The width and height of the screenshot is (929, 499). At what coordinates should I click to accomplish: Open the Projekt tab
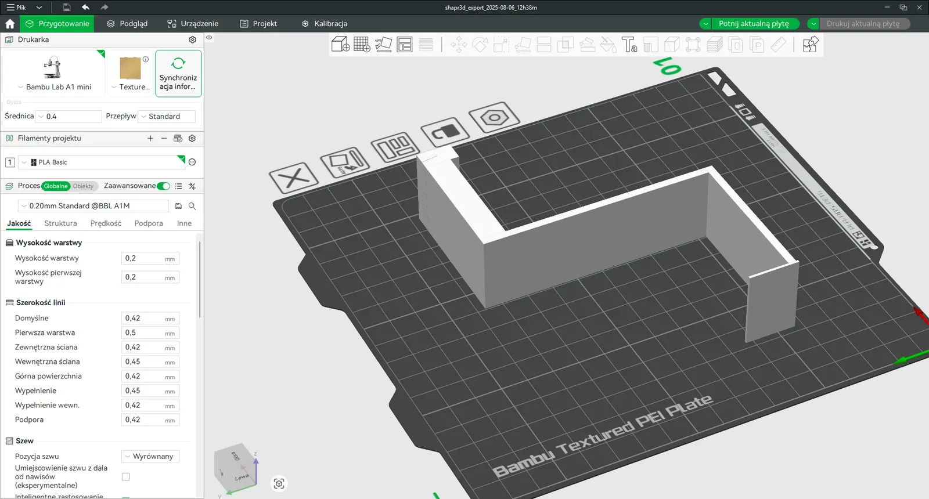tap(258, 24)
